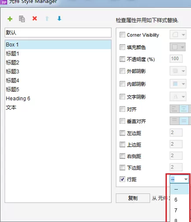This screenshot has width=191, height=222.
Task: Delete style with red X icon
Action: (x=35, y=18)
